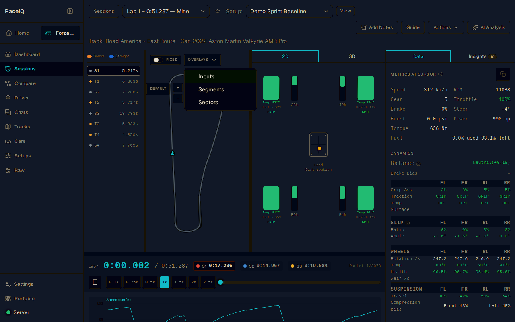Switch to the Insights tab
515x322 pixels.
click(482, 56)
